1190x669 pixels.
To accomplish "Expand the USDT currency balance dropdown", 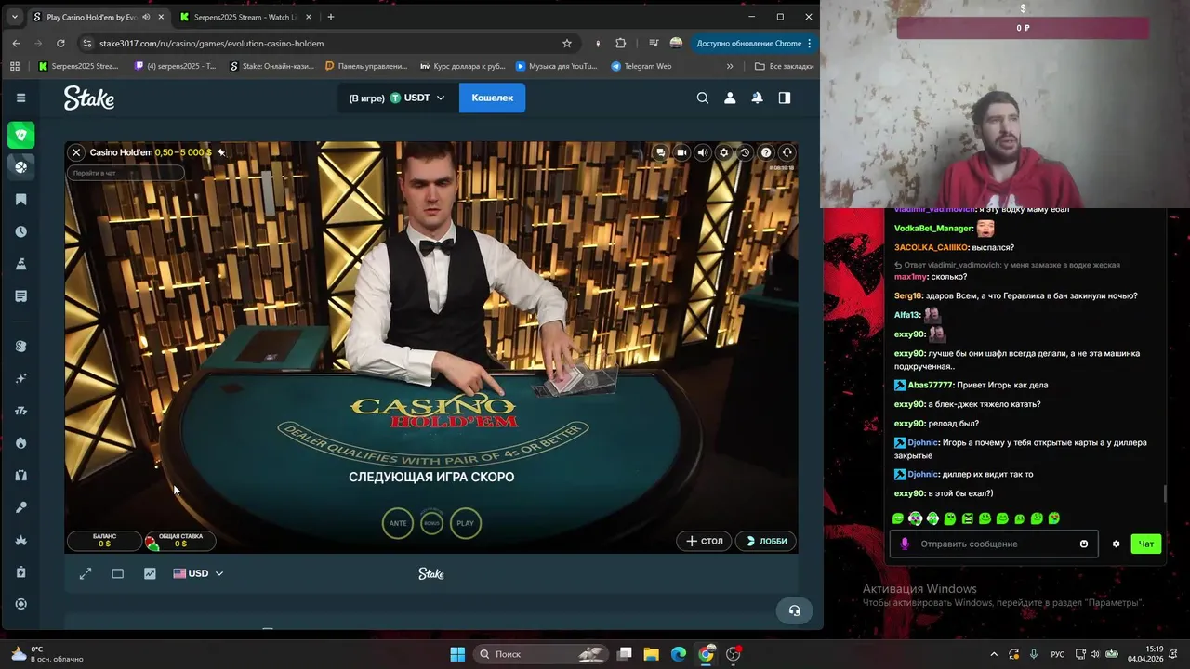I will tap(398, 98).
